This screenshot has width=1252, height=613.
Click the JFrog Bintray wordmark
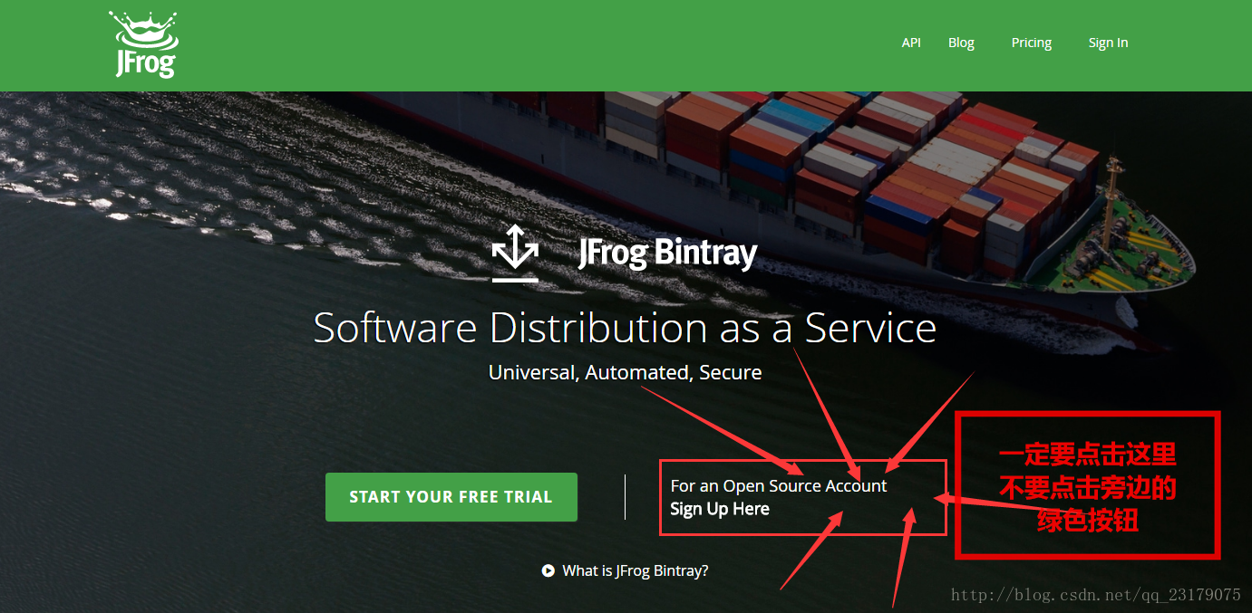tap(668, 253)
